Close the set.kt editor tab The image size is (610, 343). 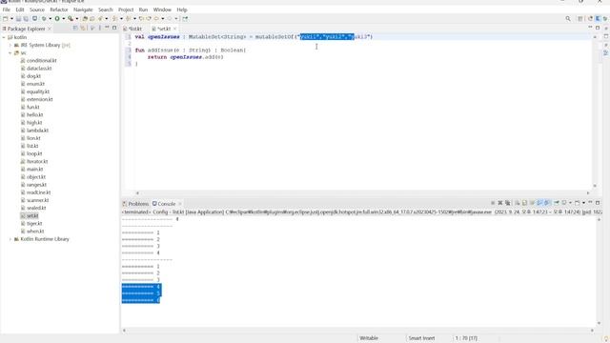pos(174,29)
